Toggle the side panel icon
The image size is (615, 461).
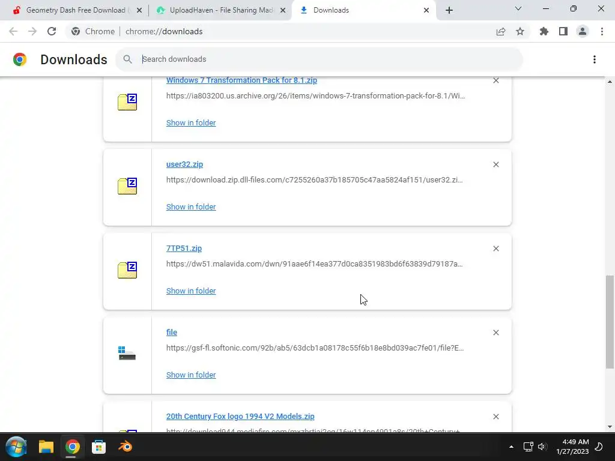pos(563,31)
